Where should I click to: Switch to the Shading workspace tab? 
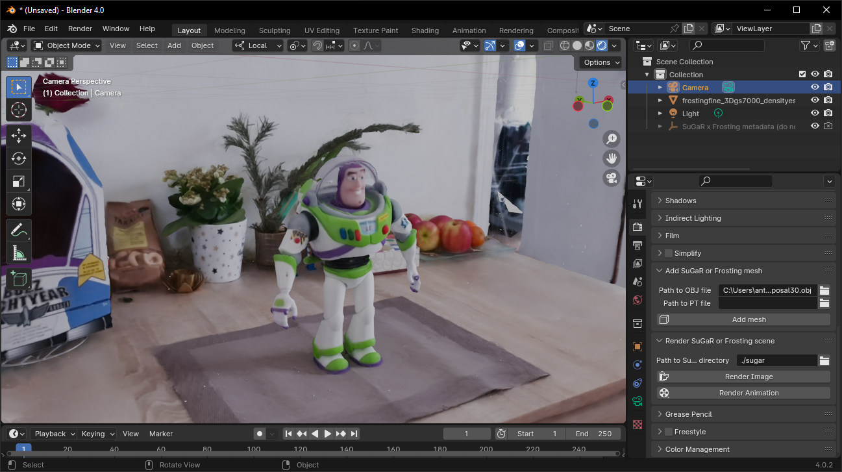tap(425, 31)
